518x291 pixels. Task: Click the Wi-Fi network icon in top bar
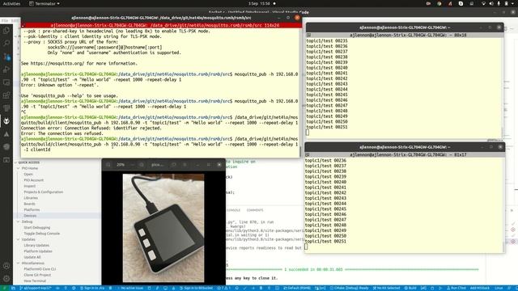484,3
